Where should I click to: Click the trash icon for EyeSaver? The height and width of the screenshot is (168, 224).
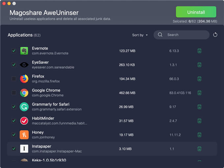pos(199,65)
